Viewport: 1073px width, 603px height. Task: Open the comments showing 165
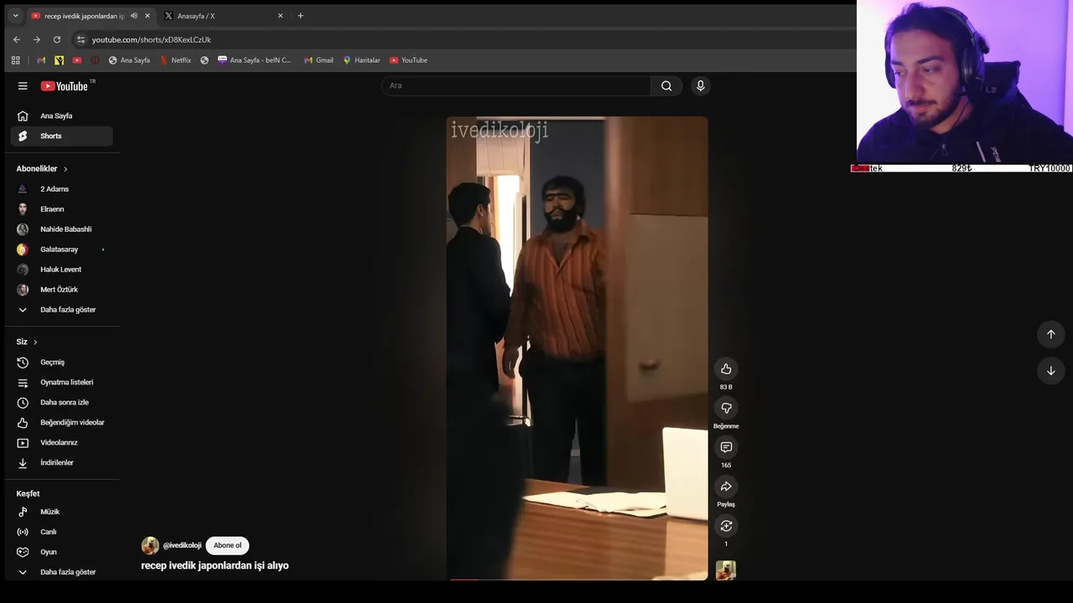click(726, 447)
